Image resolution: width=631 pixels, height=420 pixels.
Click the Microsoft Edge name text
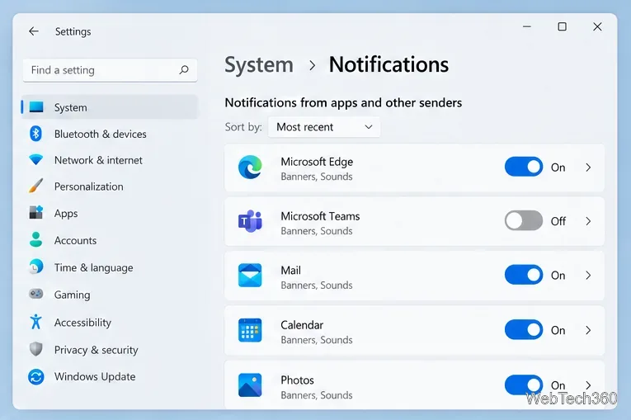pos(317,162)
